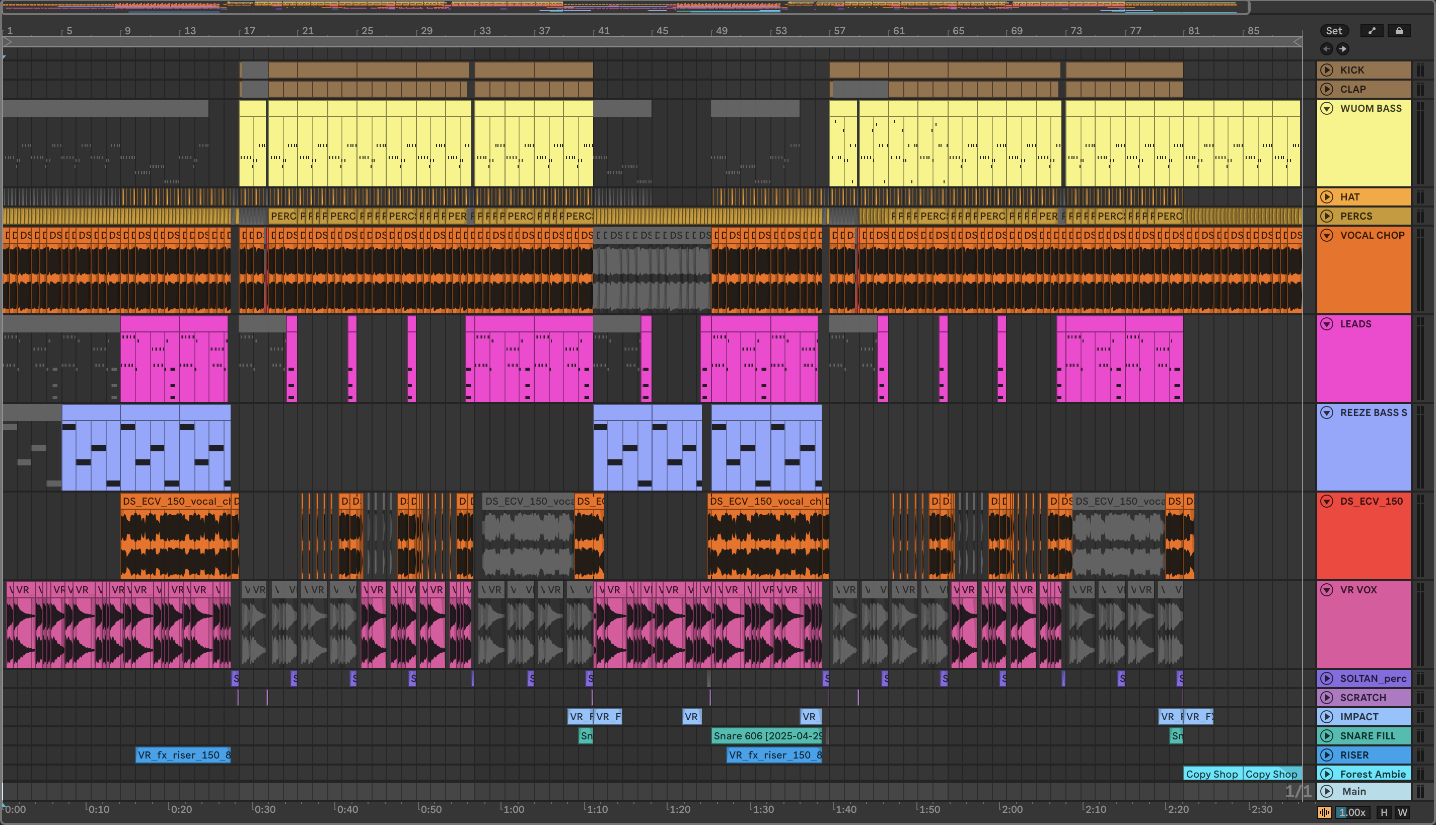Fold the VR VOX track
1436x825 pixels.
pyautogui.click(x=1327, y=590)
